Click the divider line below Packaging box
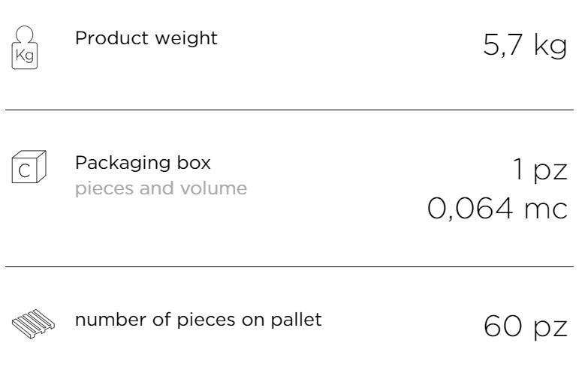This screenshot has height=373, width=588. [290, 266]
